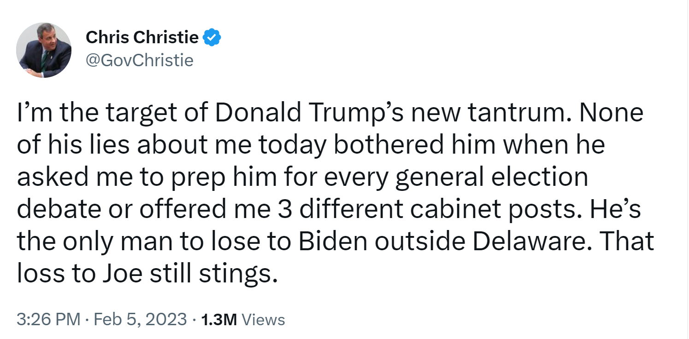The height and width of the screenshot is (339, 689).
Task: Click the @GovChristie handle
Action: [x=140, y=60]
